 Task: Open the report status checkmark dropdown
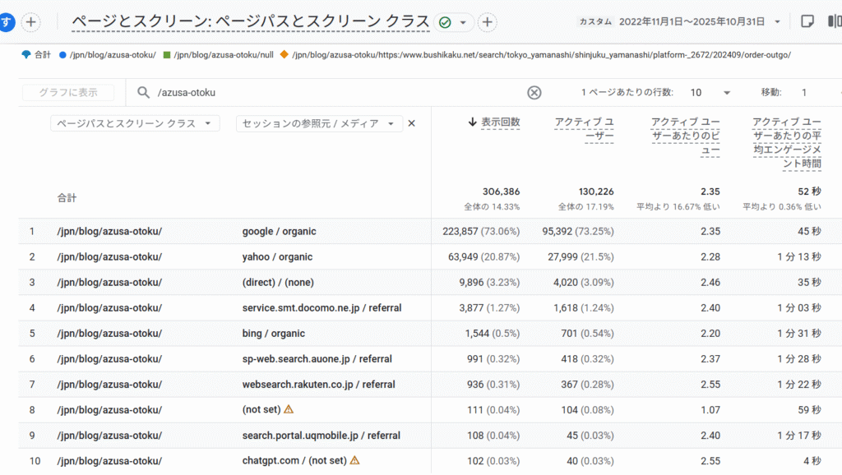[454, 22]
